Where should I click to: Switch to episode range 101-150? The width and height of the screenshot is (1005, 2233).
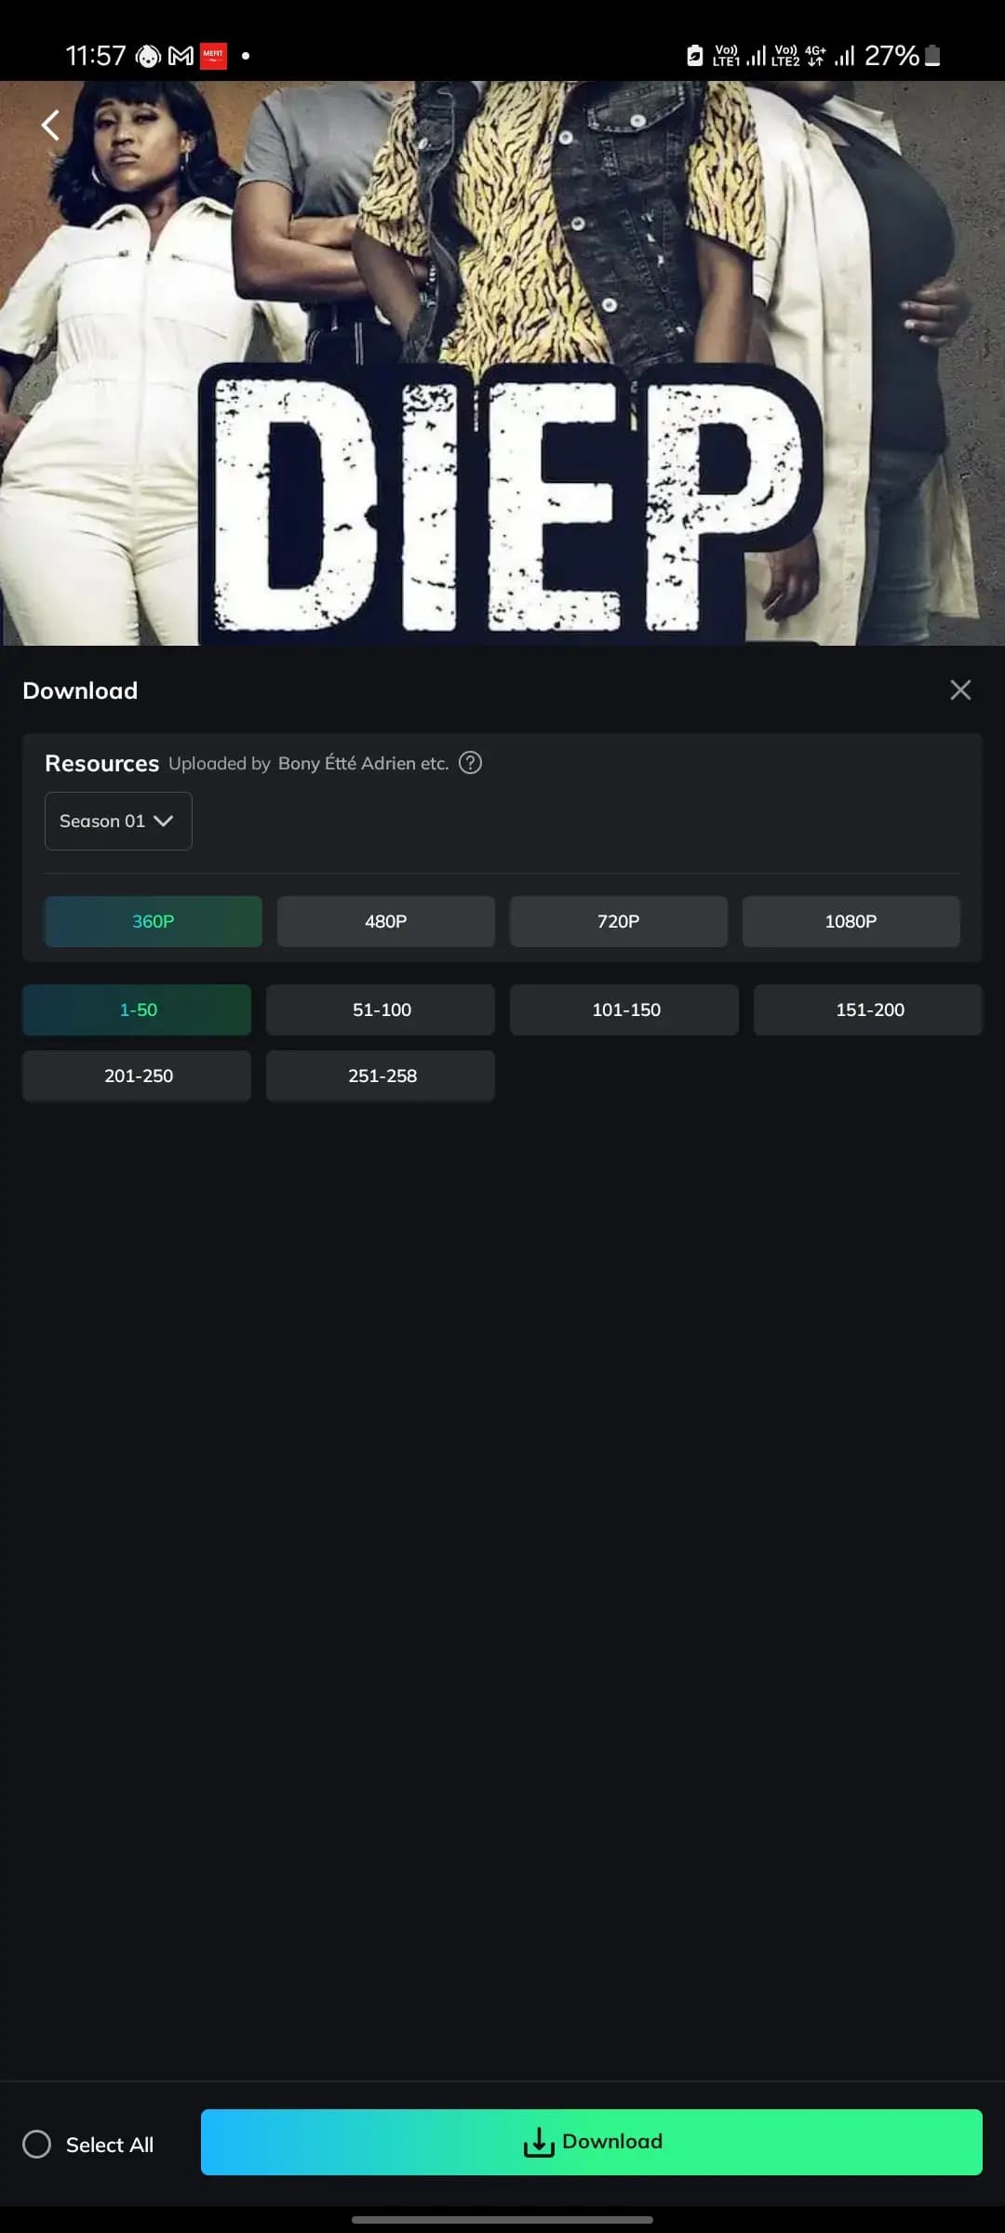click(x=624, y=1010)
